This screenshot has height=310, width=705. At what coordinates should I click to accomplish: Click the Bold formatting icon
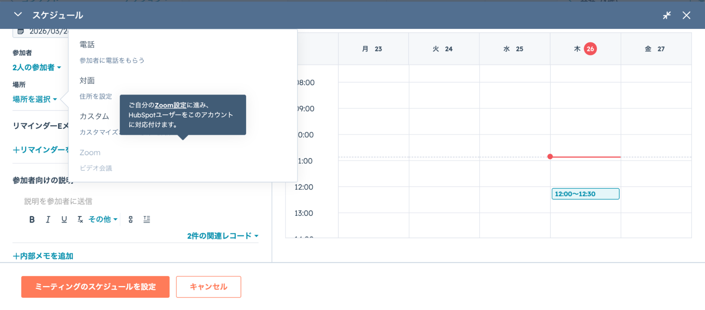tap(32, 219)
